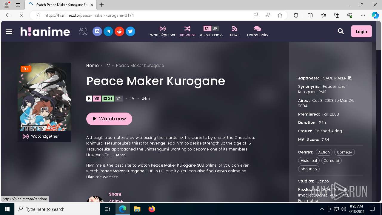Viewport: 382px width, 215px height.
Task: Open the Copilot sidebar
Action: (x=375, y=15)
